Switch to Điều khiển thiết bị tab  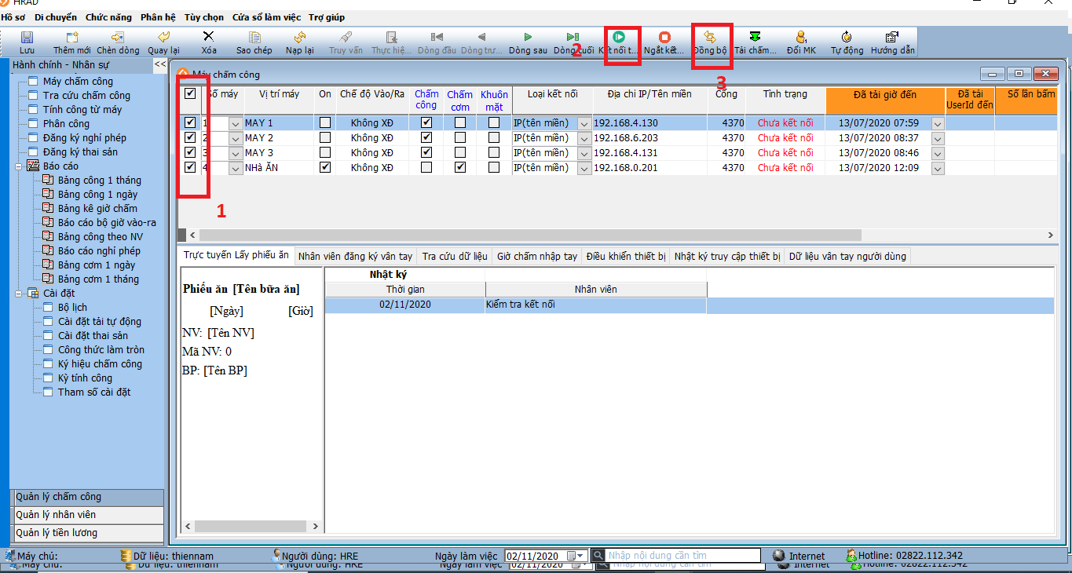(x=626, y=256)
